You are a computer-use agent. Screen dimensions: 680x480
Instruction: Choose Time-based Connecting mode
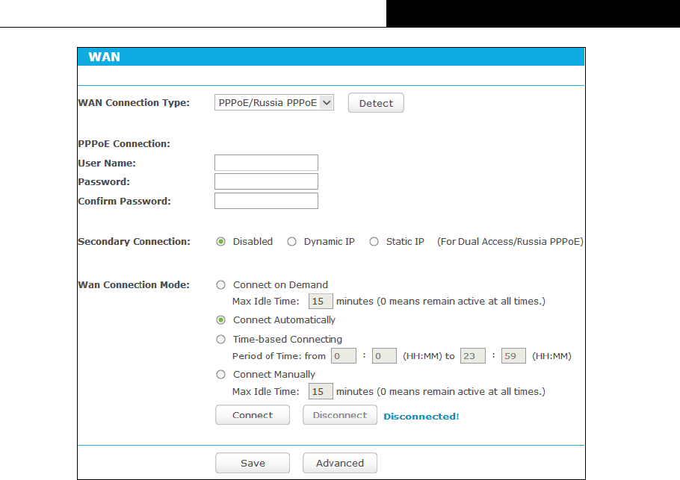coord(220,339)
